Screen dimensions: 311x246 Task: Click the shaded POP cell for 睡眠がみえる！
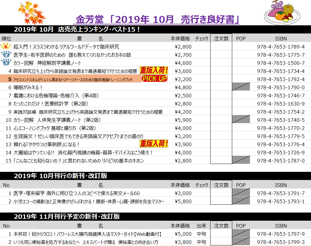(x=241, y=87)
